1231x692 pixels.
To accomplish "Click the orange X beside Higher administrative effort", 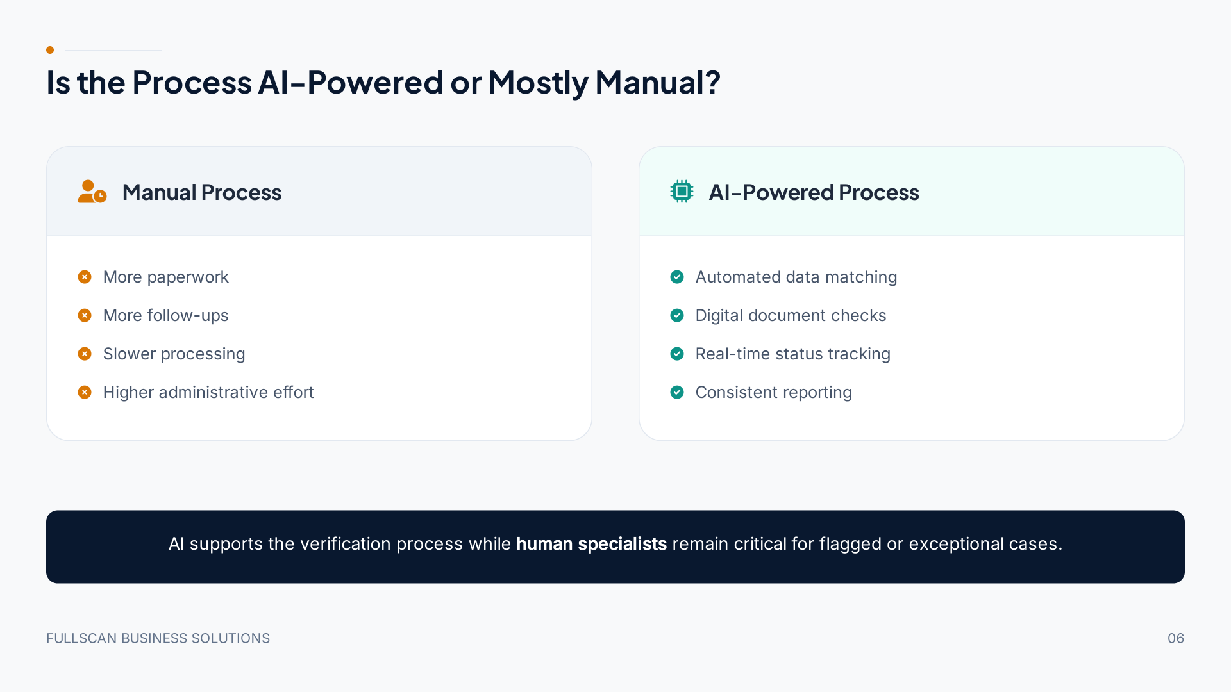I will pyautogui.click(x=85, y=392).
